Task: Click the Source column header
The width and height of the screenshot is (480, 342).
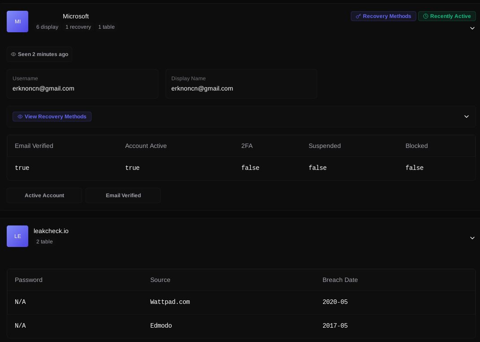Action: coord(160,280)
